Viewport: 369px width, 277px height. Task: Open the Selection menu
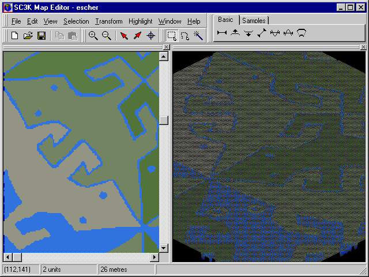[x=76, y=21]
